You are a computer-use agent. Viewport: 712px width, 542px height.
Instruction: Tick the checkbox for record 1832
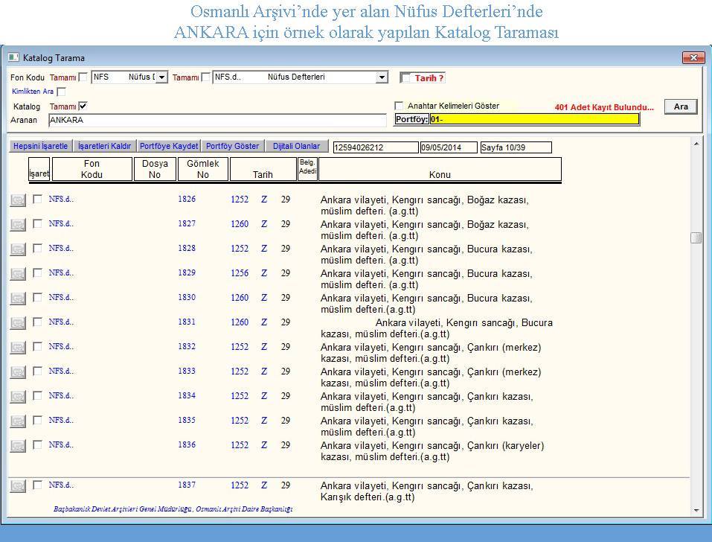[x=37, y=346]
